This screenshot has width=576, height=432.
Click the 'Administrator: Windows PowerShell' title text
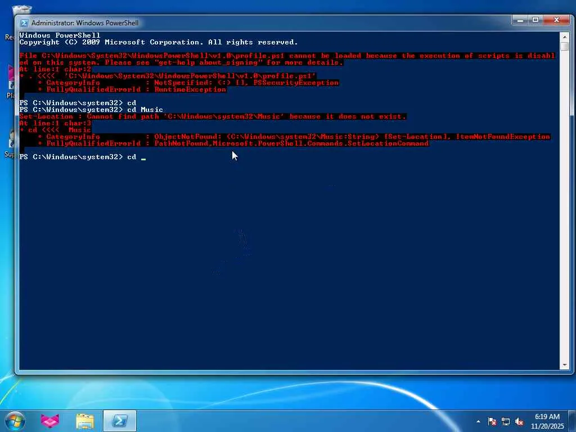pos(85,22)
